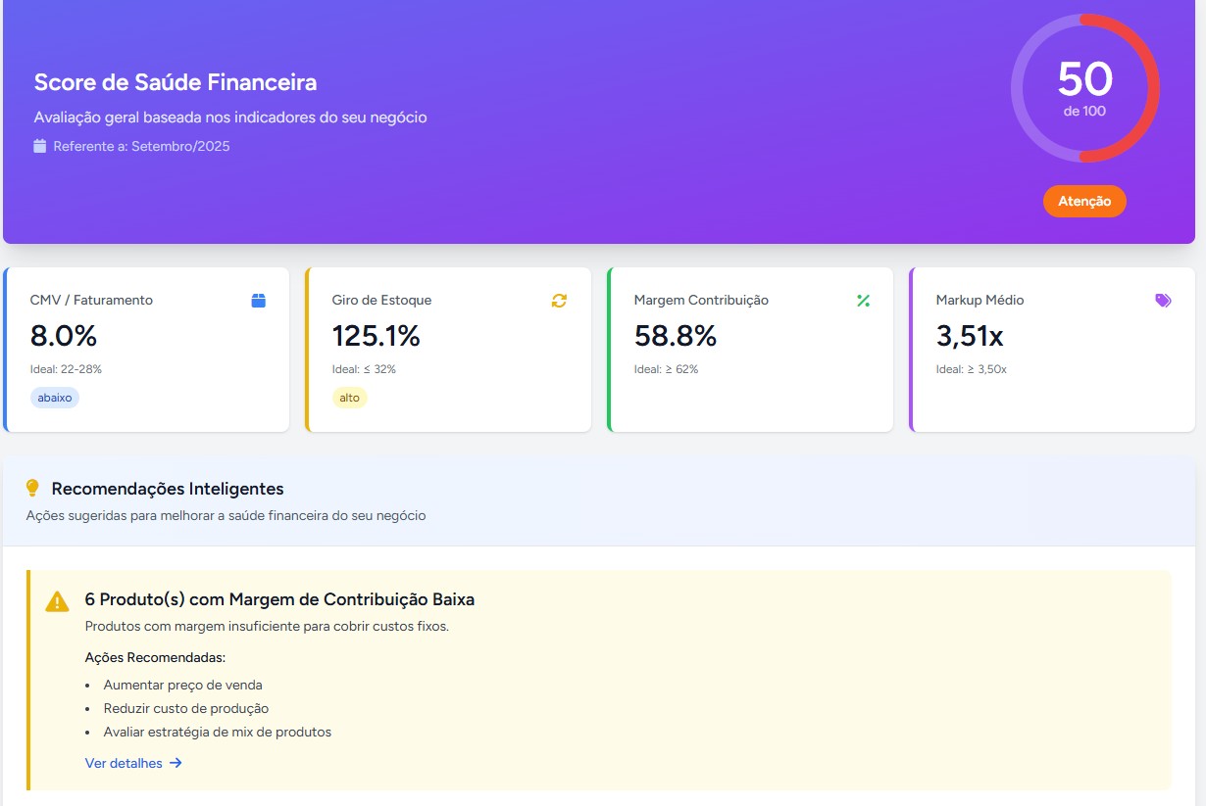Click the 6 Produto(s) com Margem Baixa heading

click(x=277, y=599)
